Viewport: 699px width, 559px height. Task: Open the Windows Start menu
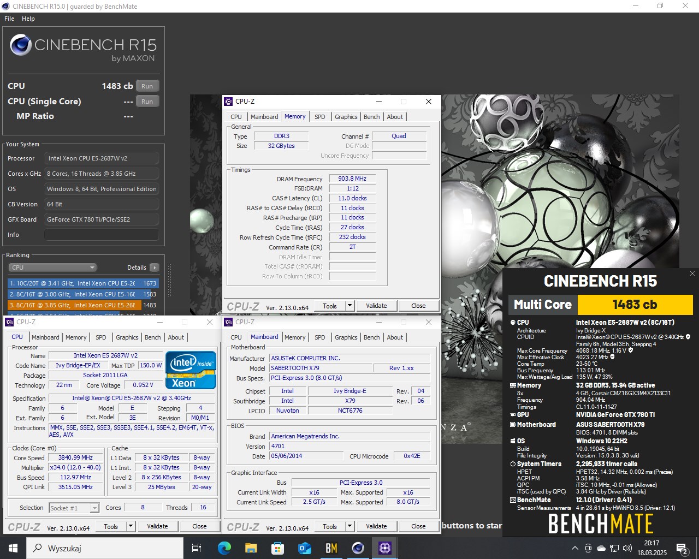[x=13, y=548]
